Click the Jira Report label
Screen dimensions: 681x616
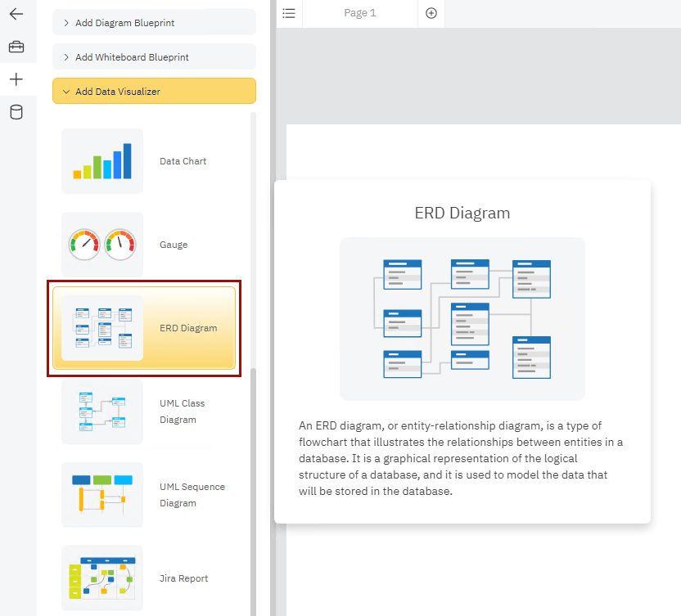[183, 578]
